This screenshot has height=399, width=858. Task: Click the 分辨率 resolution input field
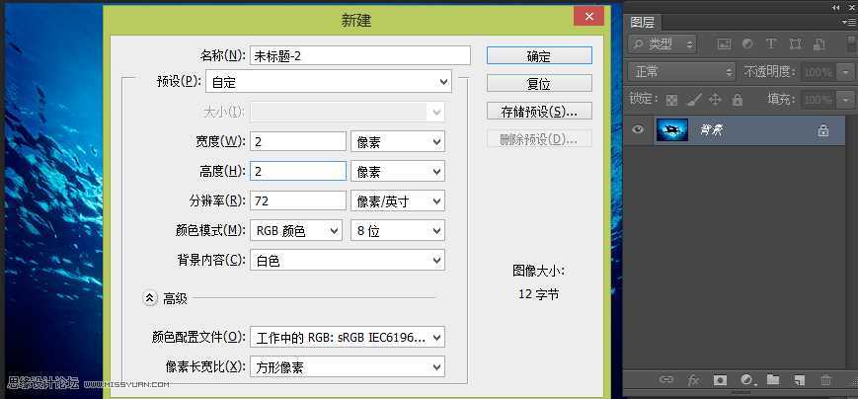[x=297, y=200]
